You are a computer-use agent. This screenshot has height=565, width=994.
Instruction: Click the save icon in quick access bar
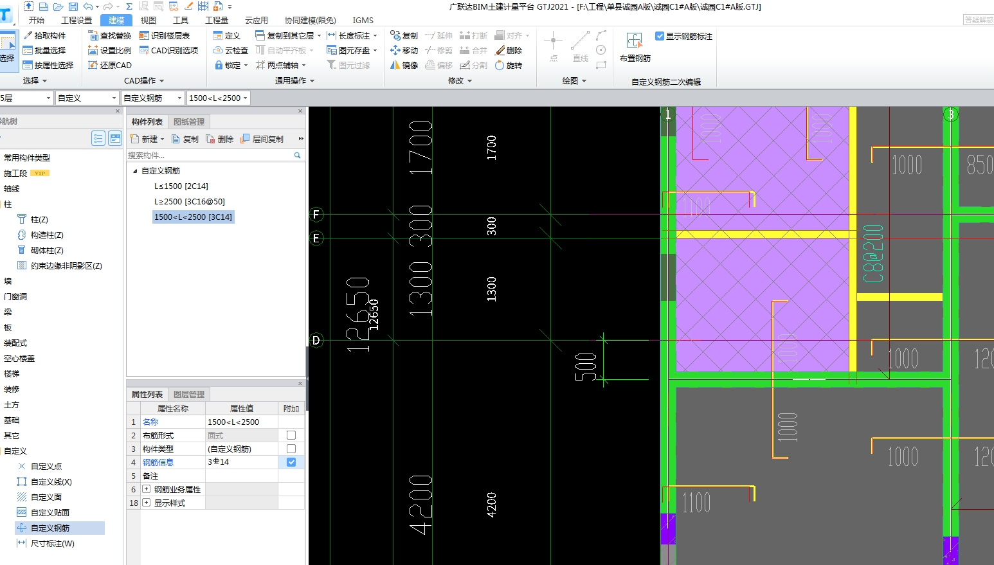pyautogui.click(x=73, y=6)
